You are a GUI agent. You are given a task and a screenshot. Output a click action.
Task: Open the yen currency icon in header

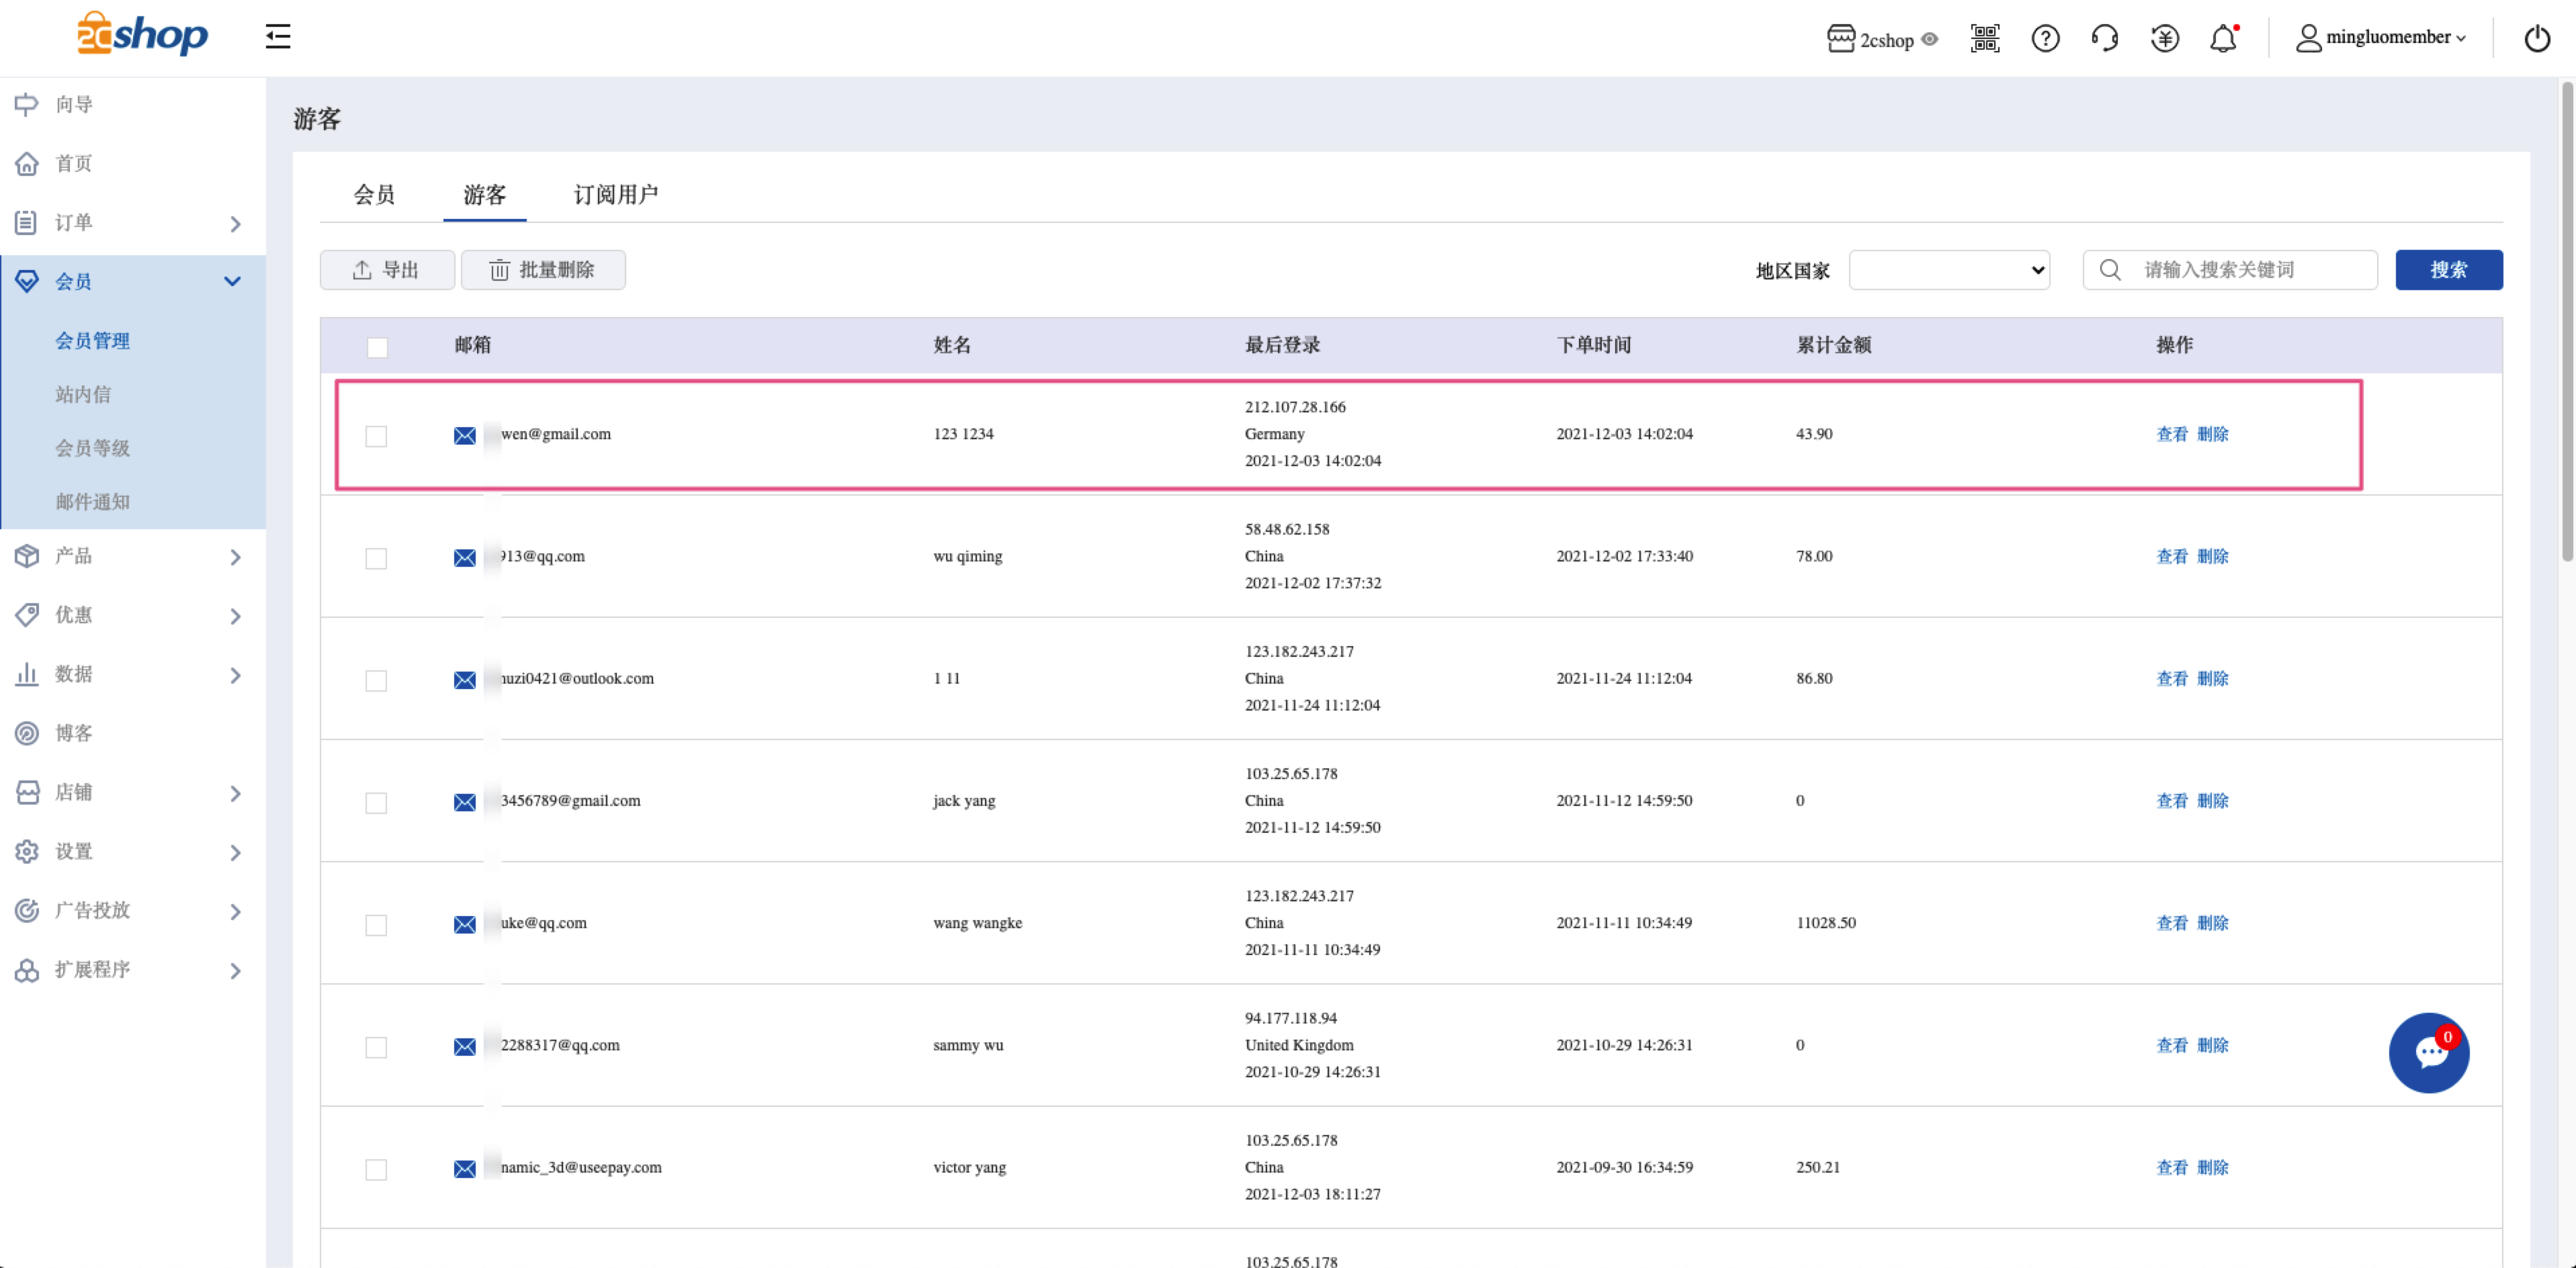click(2165, 39)
